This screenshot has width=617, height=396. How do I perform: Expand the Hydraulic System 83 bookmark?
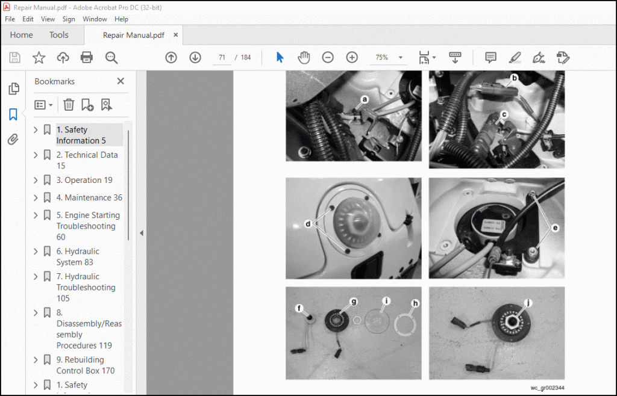(x=36, y=252)
